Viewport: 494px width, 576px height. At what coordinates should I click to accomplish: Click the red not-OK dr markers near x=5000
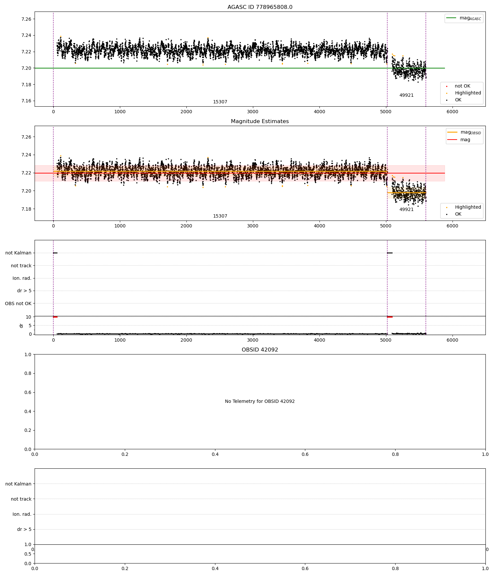[390, 317]
